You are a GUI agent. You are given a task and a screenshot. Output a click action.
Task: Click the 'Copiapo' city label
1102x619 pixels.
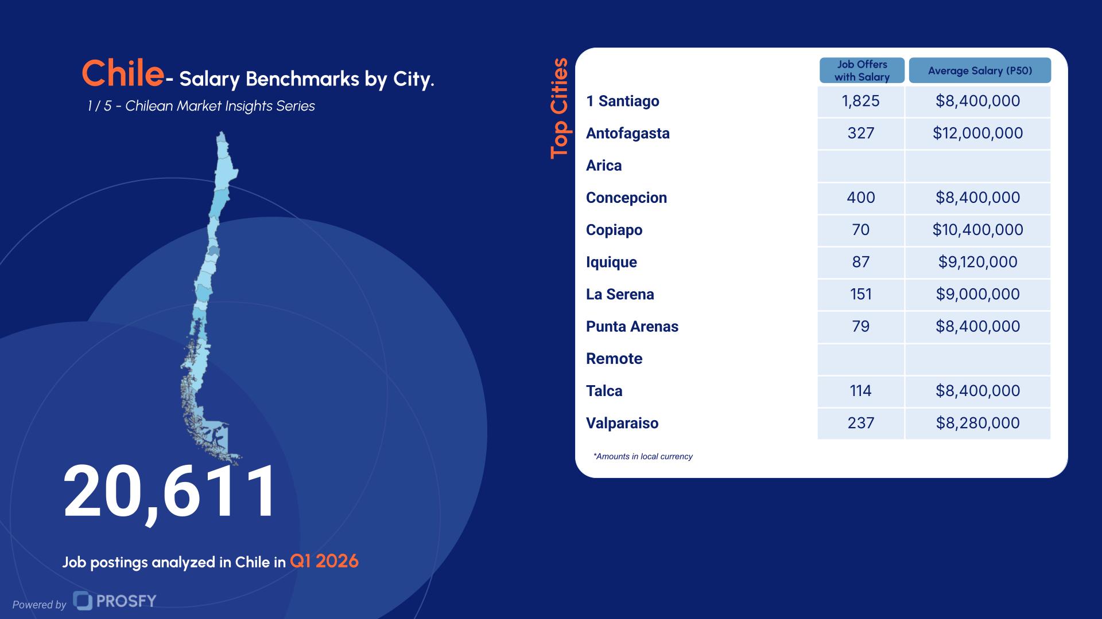pyautogui.click(x=614, y=230)
